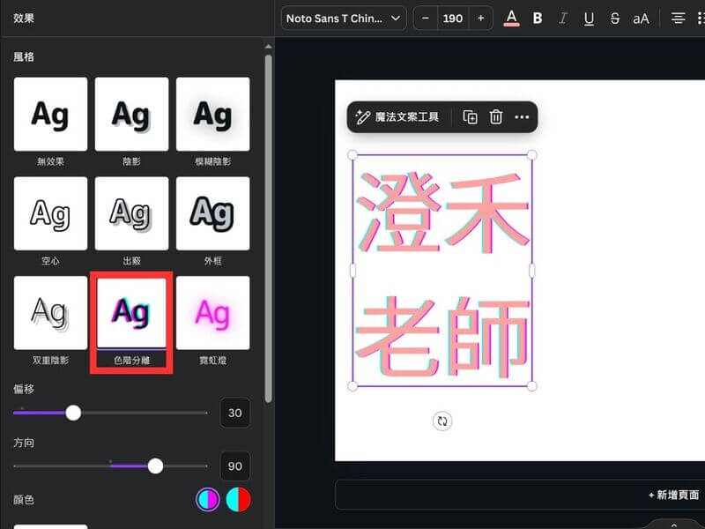Duplicate the selected text box
This screenshot has height=529, width=705.
471,117
